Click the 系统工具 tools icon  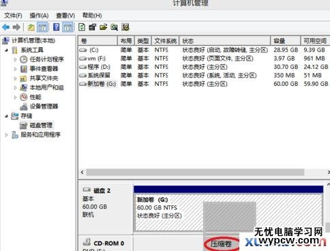(x=15, y=50)
